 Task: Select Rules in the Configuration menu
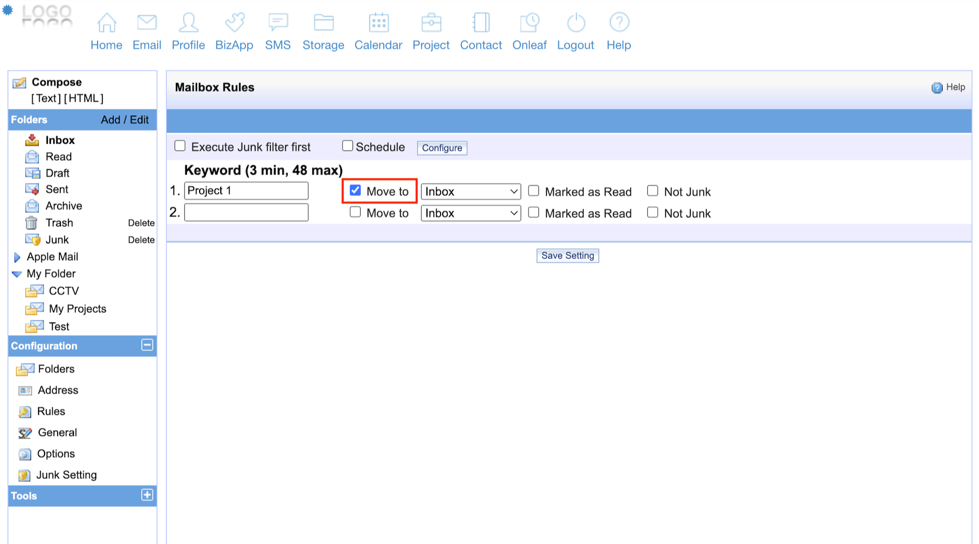(x=51, y=411)
